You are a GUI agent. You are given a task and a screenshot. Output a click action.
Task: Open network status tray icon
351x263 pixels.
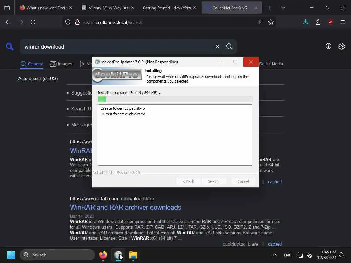click(x=300, y=255)
